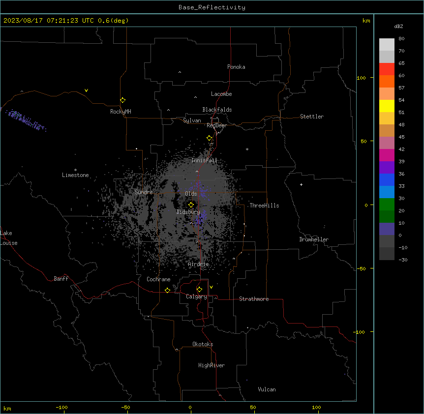424x414 pixels.
Task: Pick the light blue 33-30 dBZ swatch
Action: (x=387, y=192)
